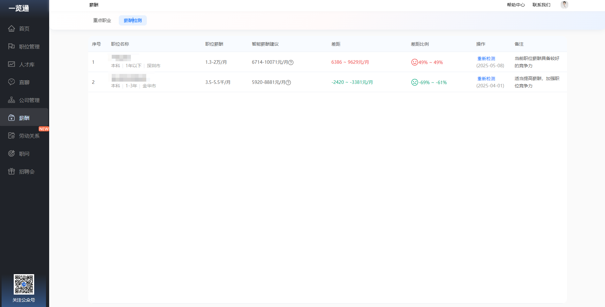The width and height of the screenshot is (605, 307).
Task: Click the 备注 column header
Action: (519, 44)
